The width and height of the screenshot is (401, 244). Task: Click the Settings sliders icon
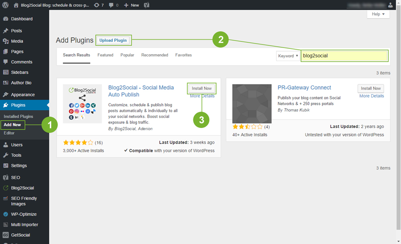tap(6, 166)
